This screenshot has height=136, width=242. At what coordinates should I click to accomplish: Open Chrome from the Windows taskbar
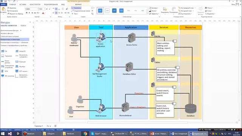pos(85,133)
